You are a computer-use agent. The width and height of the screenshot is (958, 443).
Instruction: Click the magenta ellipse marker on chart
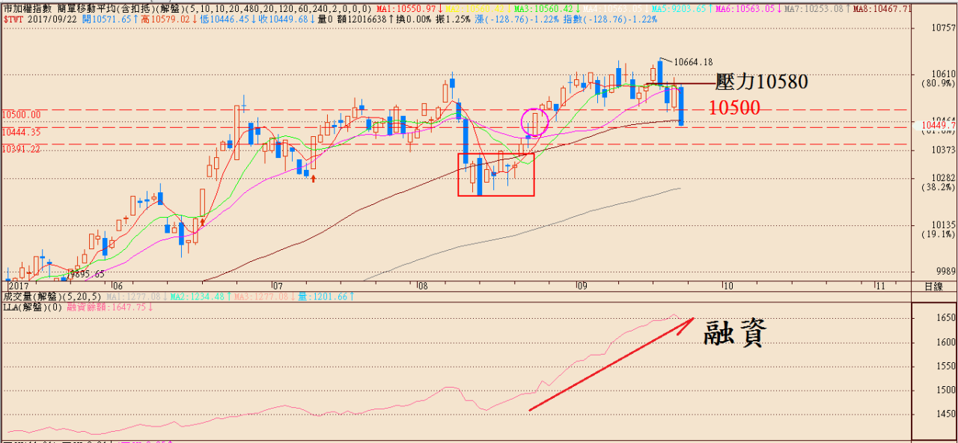coord(534,120)
